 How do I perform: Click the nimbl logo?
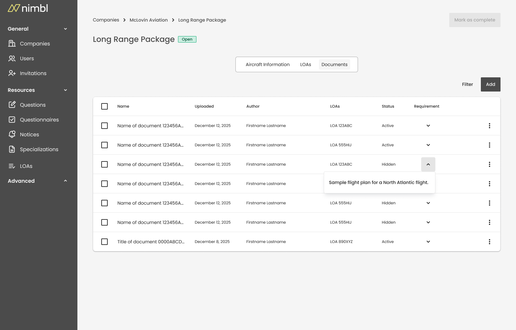tap(28, 8)
